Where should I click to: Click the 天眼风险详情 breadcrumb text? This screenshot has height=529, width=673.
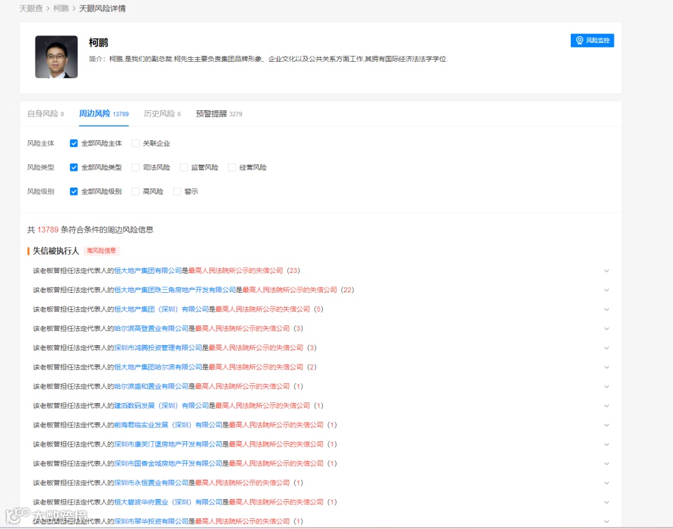102,9
